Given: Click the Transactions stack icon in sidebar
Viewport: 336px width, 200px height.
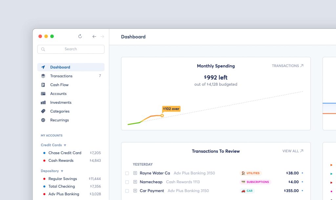Looking at the screenshot, I should coord(43,76).
